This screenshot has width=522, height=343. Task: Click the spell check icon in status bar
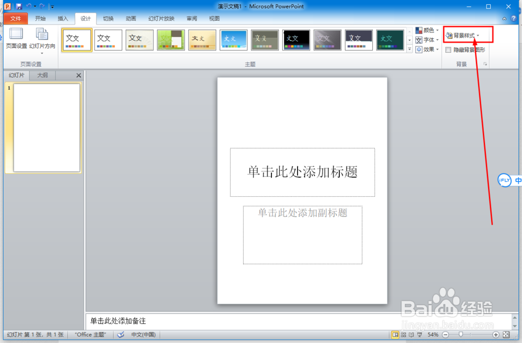tap(121, 334)
